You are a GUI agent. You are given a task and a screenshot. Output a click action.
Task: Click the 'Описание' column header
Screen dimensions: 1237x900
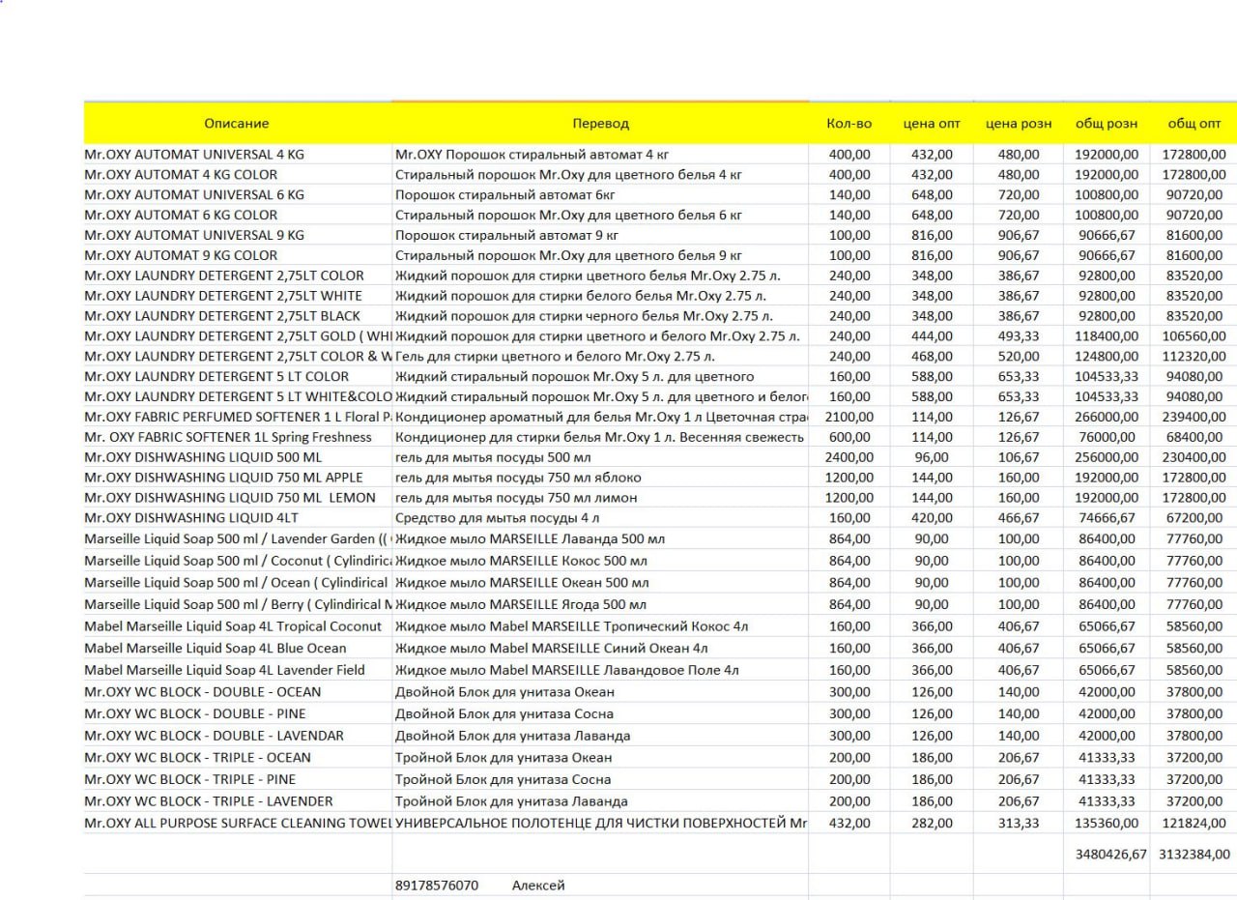pyautogui.click(x=237, y=124)
